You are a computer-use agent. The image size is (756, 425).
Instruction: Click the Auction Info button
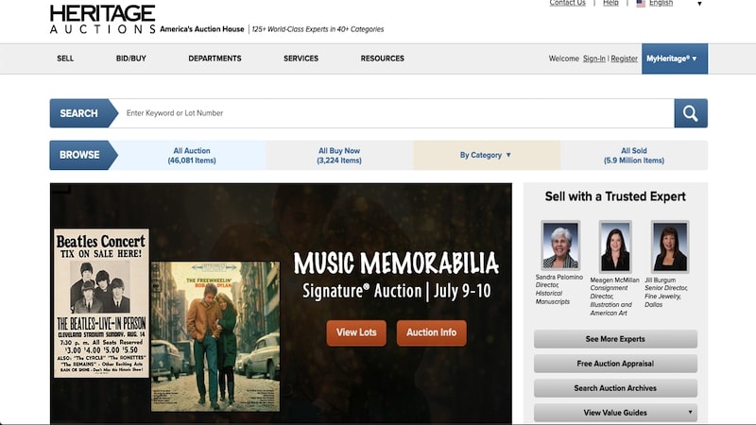click(x=432, y=332)
